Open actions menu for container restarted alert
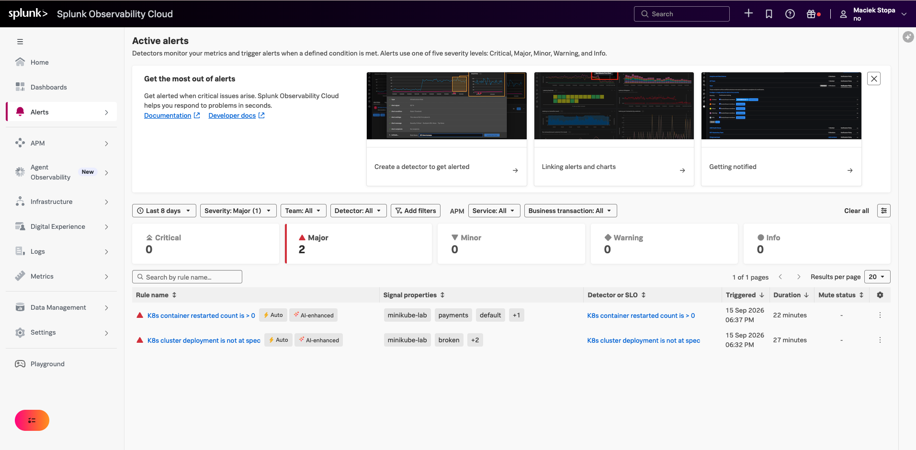Screen dimensions: 916x450 (880, 315)
